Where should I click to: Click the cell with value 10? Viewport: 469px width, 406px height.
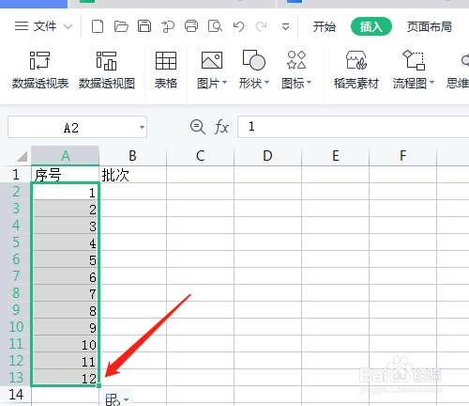[65, 343]
